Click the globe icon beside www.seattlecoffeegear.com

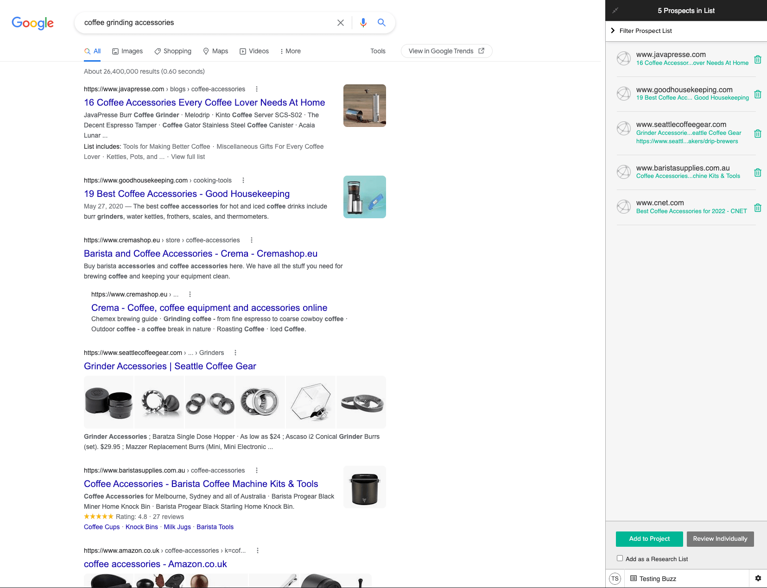pyautogui.click(x=624, y=128)
